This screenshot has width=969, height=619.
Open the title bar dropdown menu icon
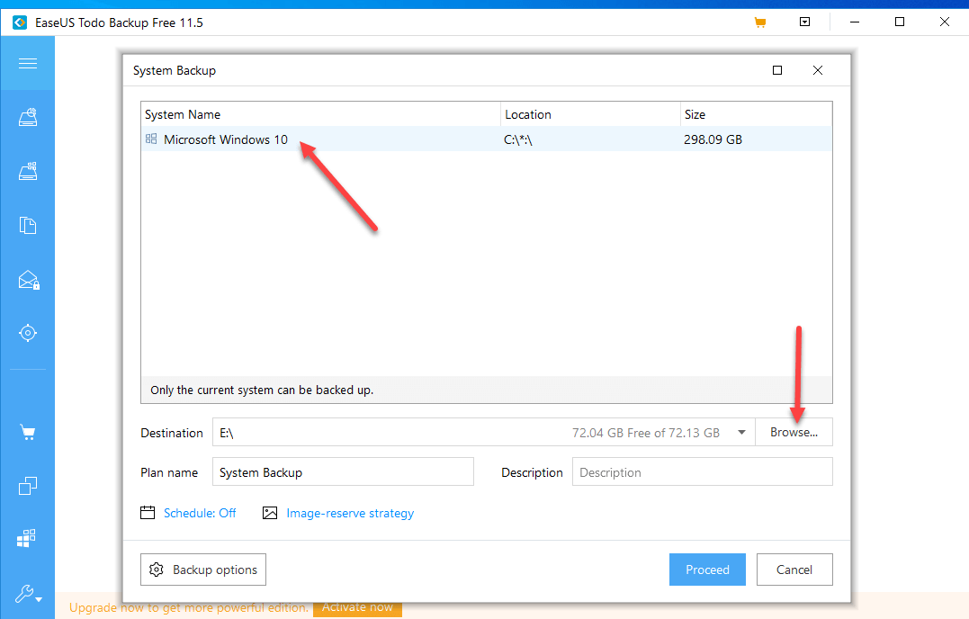(x=804, y=22)
